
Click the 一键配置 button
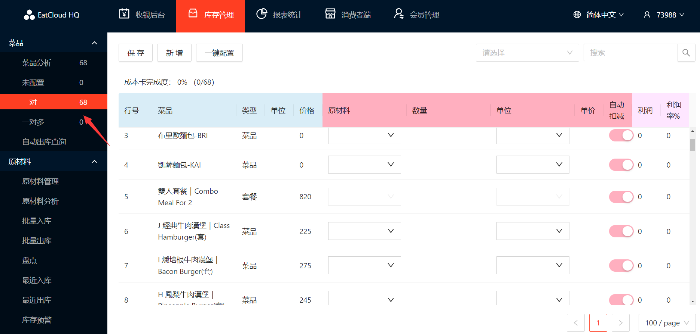click(x=219, y=53)
